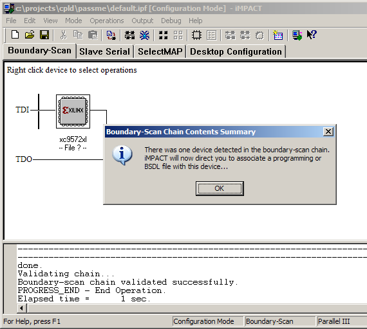Close the Boundary-Scan Chain Contents Summary dialog

(328, 132)
